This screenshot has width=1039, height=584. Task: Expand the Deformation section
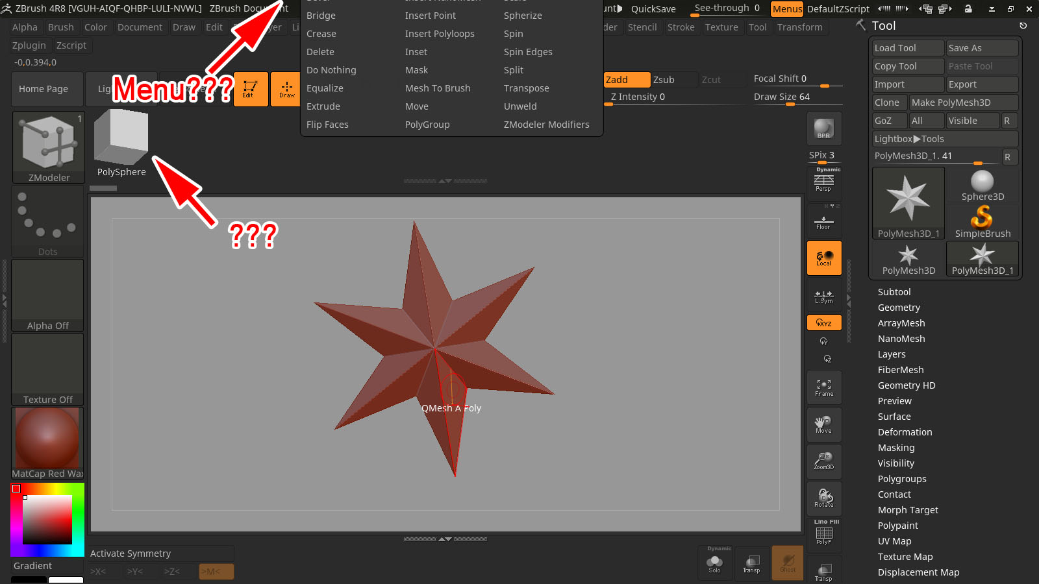905,432
